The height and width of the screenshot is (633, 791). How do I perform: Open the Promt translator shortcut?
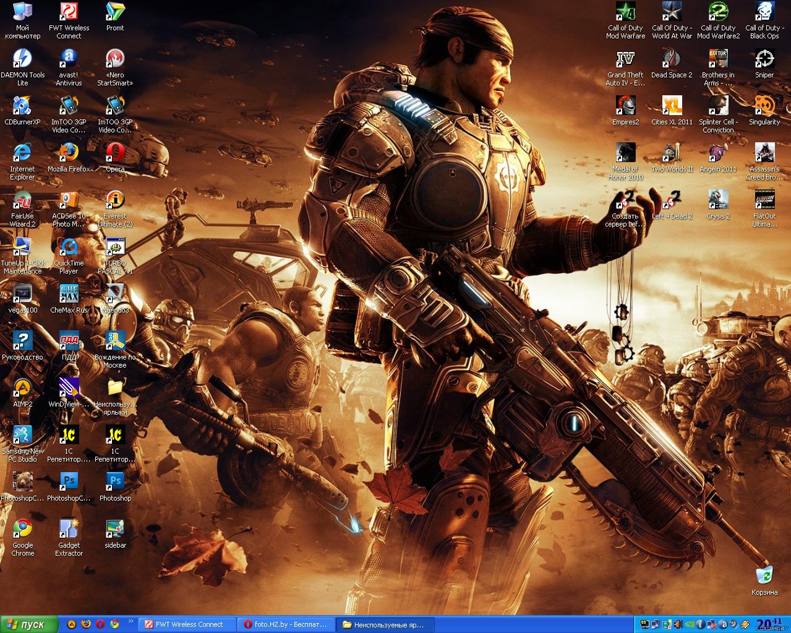115,16
